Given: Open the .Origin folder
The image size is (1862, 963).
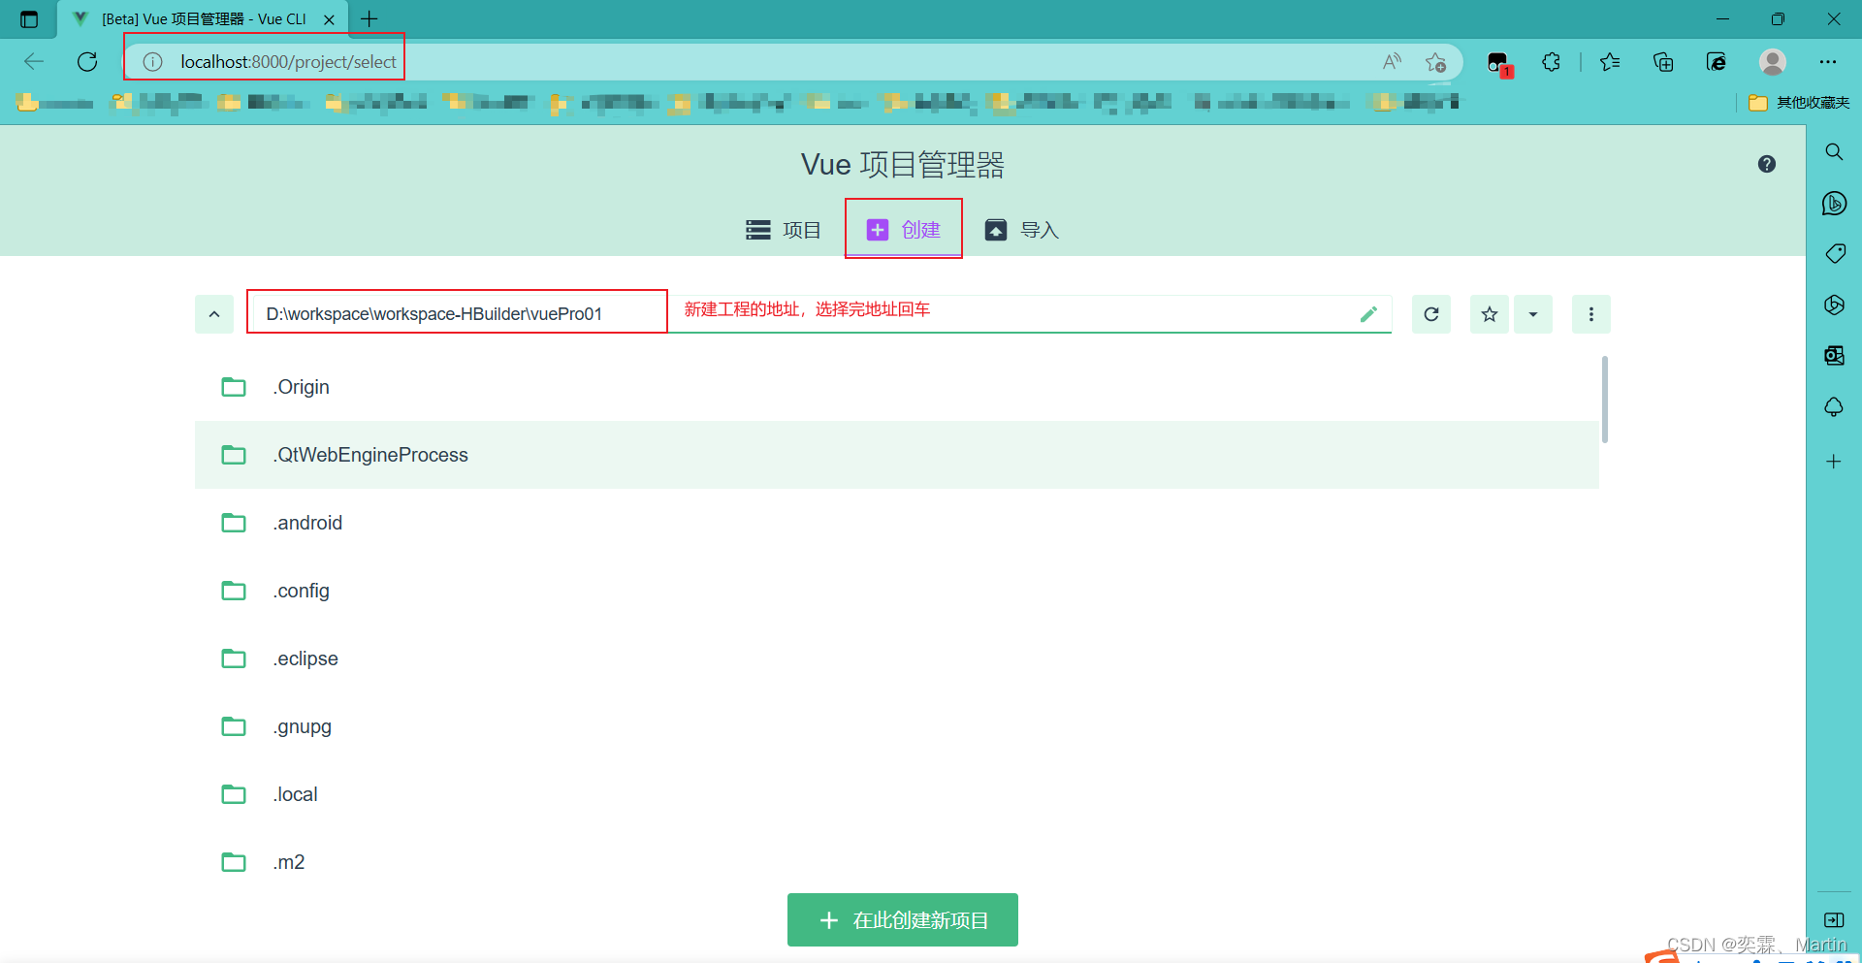Looking at the screenshot, I should (897, 387).
